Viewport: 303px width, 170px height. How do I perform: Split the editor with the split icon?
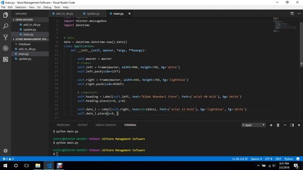[292, 14]
